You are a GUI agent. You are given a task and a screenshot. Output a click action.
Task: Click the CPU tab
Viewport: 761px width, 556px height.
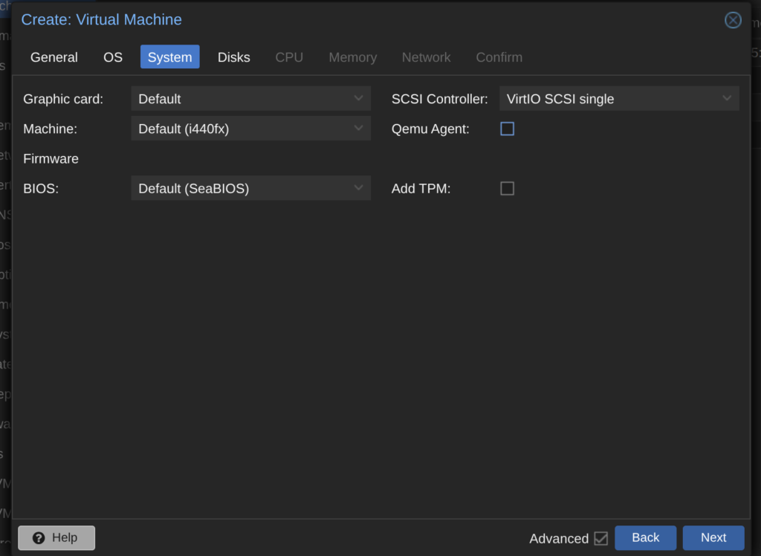point(289,57)
